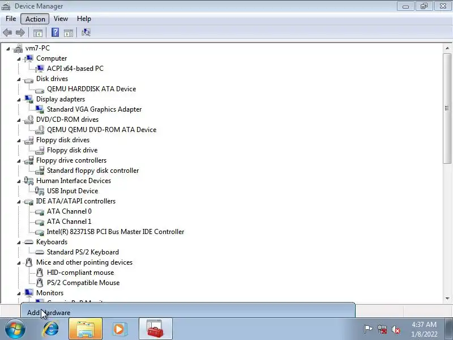Select the Floppy disk drive icon

click(40, 150)
